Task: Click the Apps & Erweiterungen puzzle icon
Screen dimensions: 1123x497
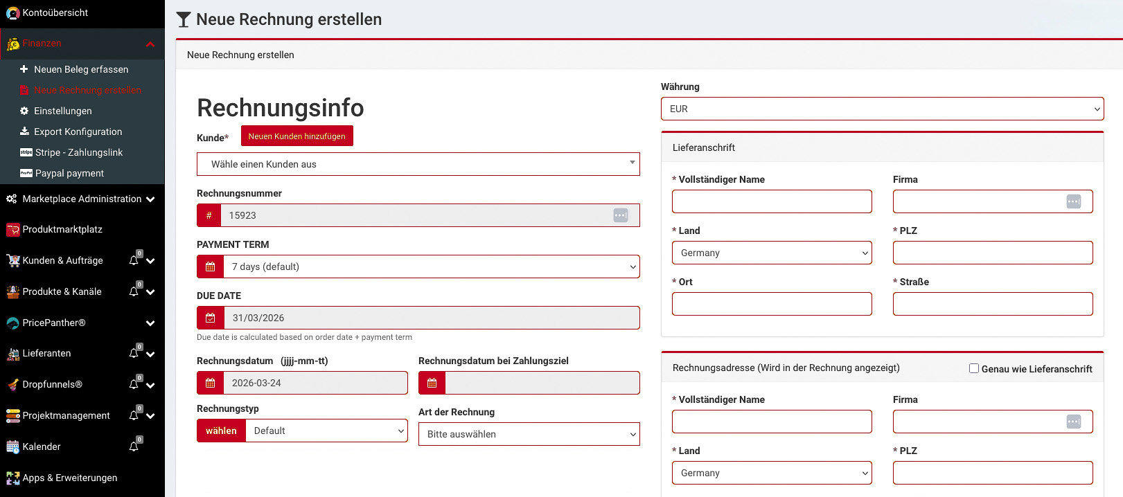Action: click(12, 478)
